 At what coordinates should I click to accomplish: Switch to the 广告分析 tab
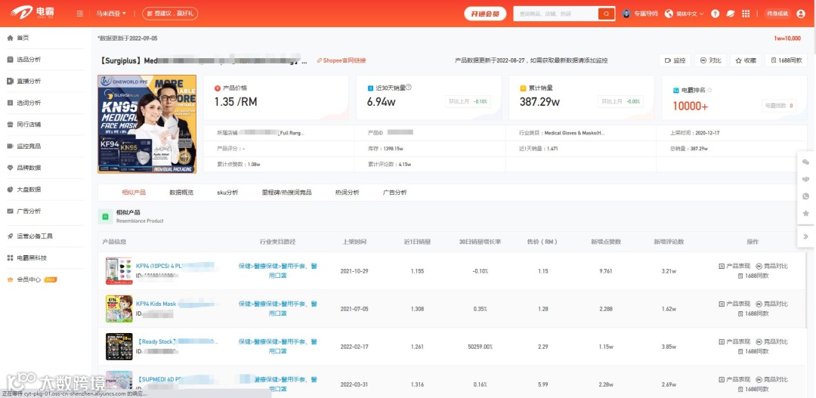pyautogui.click(x=395, y=193)
